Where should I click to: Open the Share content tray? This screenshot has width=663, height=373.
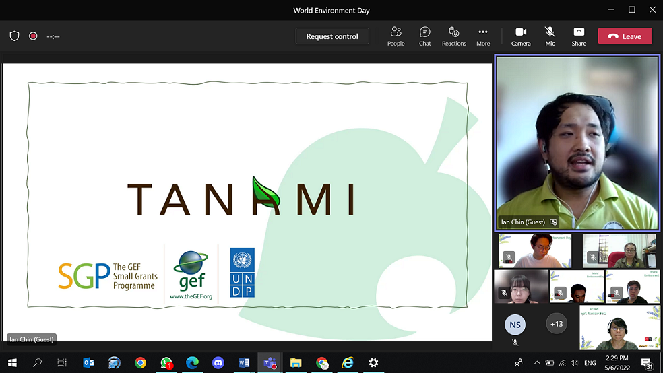(x=579, y=36)
